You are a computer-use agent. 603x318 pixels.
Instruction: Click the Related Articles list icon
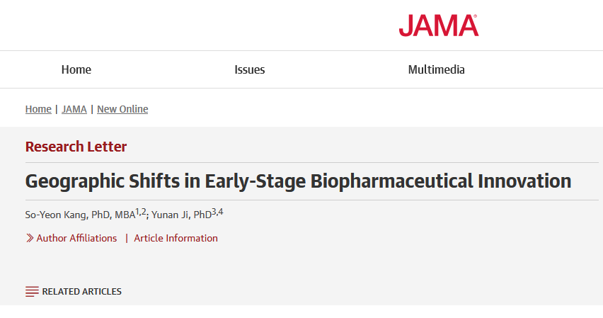coord(32,291)
